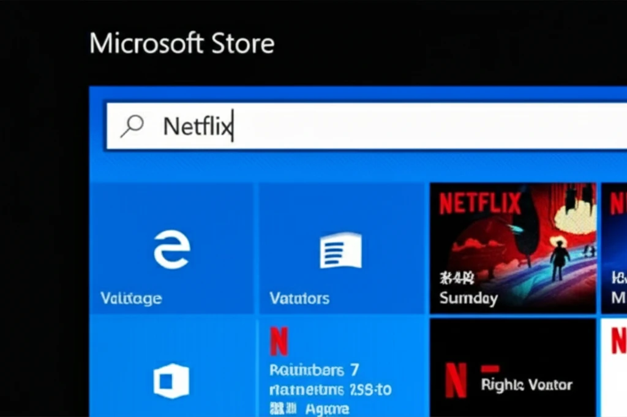Open the Righic Vontor Netflix tile
This screenshot has width=627, height=417.
(x=513, y=368)
